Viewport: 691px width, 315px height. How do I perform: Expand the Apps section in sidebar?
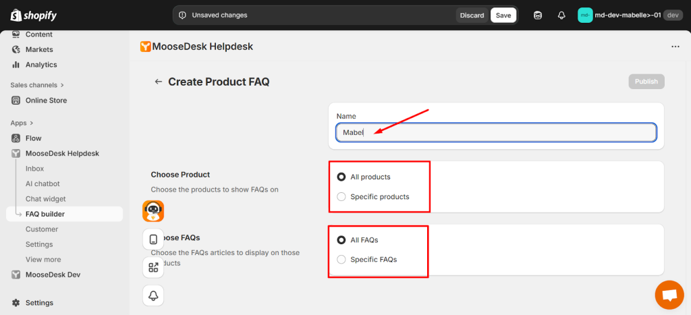coord(22,123)
